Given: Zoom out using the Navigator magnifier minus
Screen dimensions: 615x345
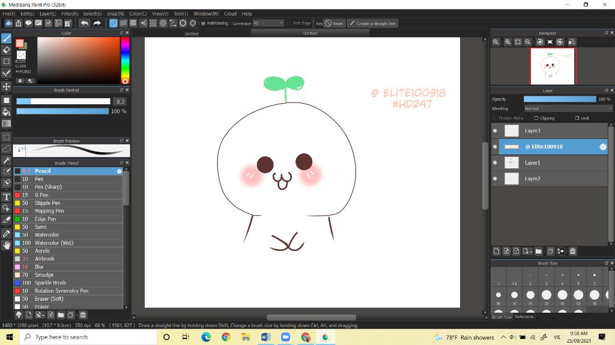Looking at the screenshot, I should point(527,42).
